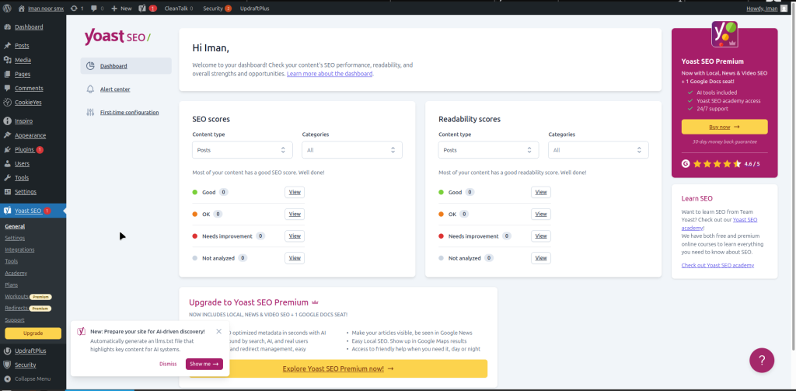Click the updates refresh icon in admin bar
Screen dimensions: 796x391
pos(74,8)
